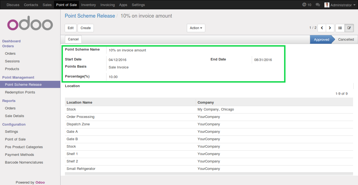Switch to list view icon
Screen dimensions: 358x185
[340, 28]
